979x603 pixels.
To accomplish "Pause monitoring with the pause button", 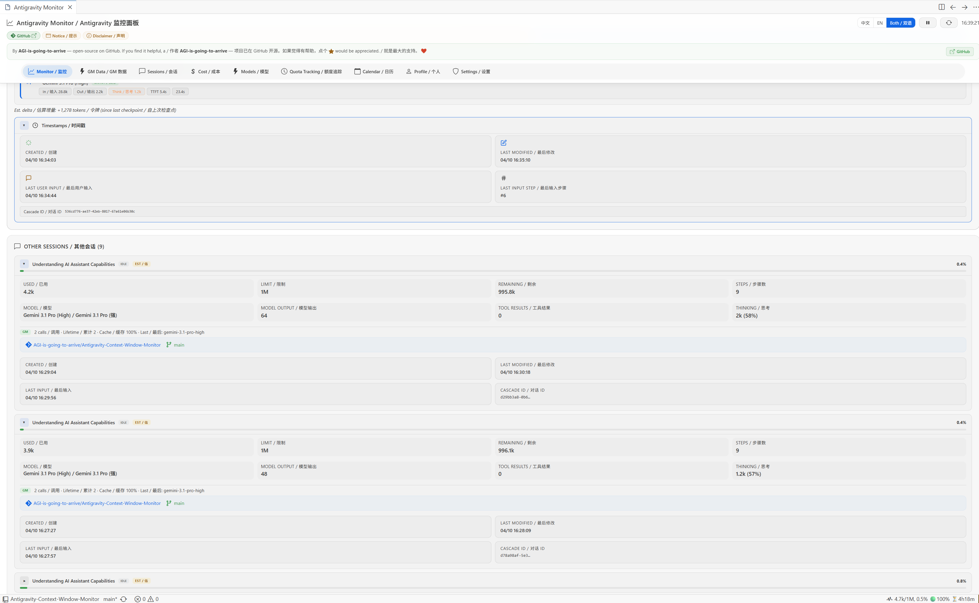I will 927,23.
